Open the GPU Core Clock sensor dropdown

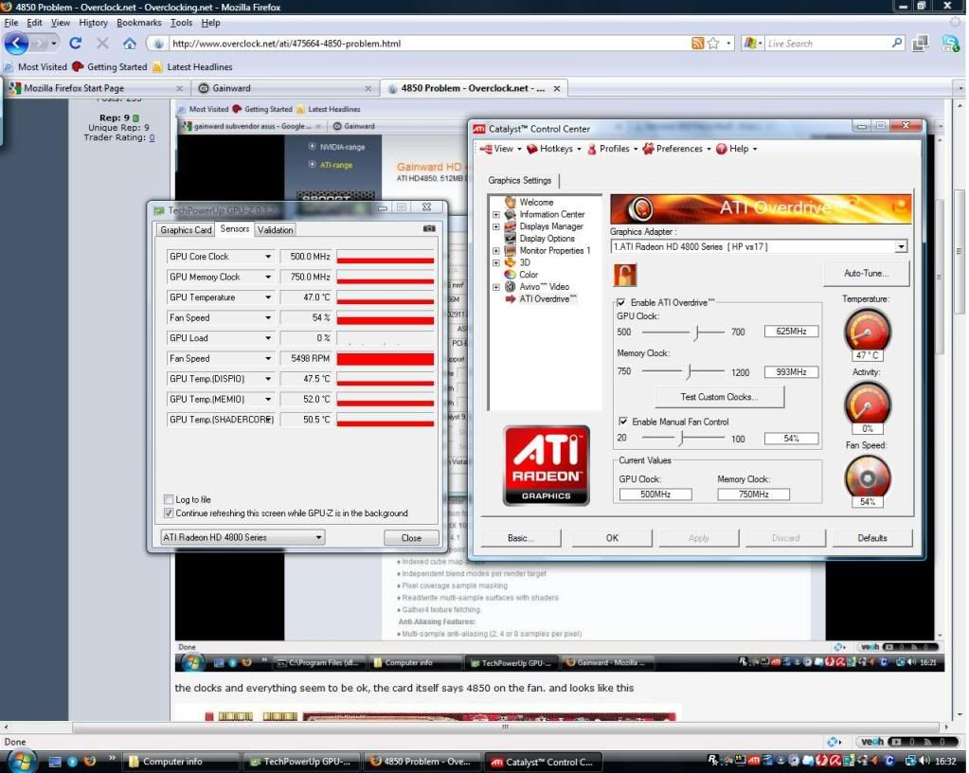268,257
